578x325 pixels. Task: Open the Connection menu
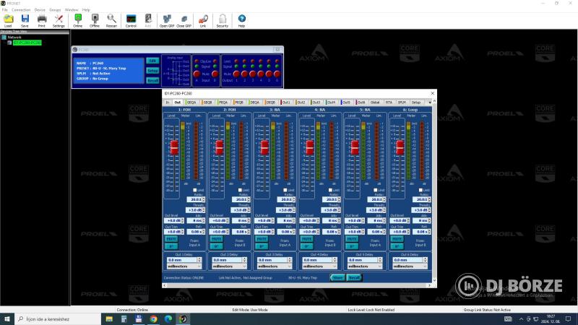pos(21,10)
